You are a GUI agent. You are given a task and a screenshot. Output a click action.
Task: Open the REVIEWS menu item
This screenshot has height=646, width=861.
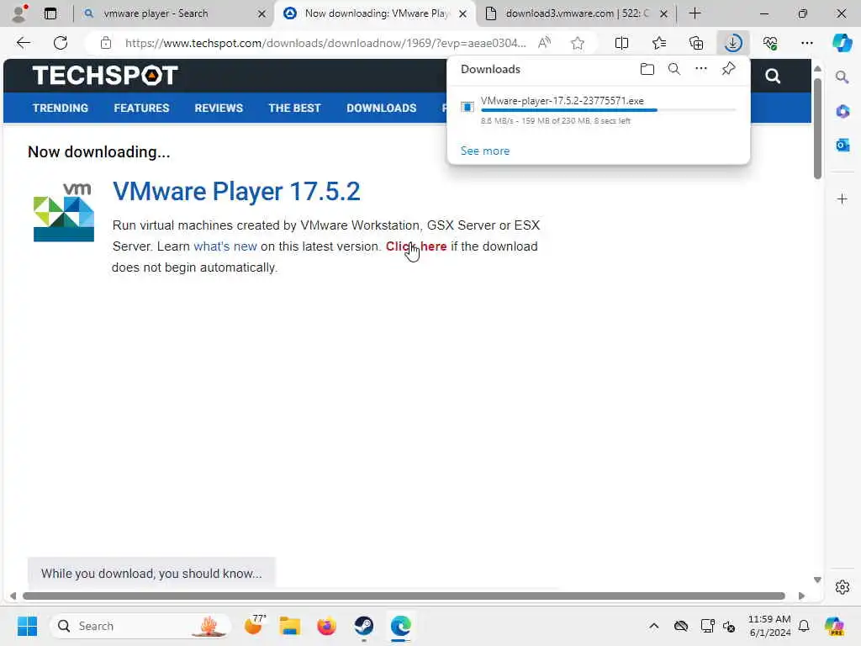tap(219, 109)
